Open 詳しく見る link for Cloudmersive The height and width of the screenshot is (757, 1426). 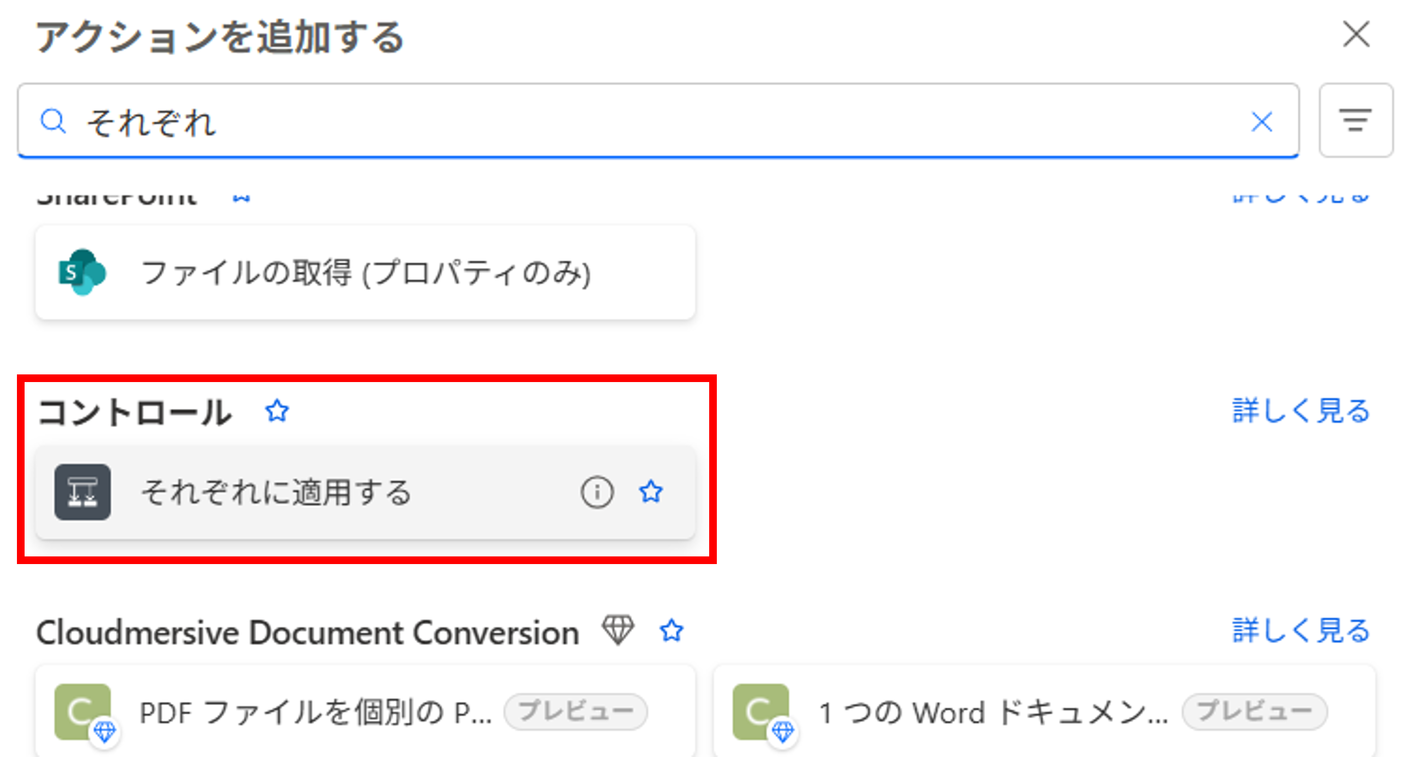point(1301,631)
